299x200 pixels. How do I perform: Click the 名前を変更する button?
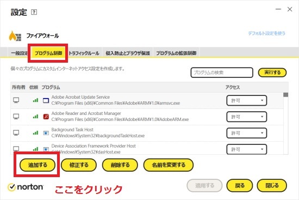point(169,165)
